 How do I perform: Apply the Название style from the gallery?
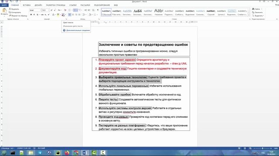159,12
